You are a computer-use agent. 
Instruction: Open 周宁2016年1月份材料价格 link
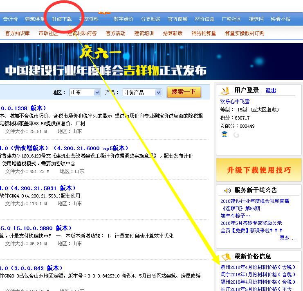click(x=258, y=274)
